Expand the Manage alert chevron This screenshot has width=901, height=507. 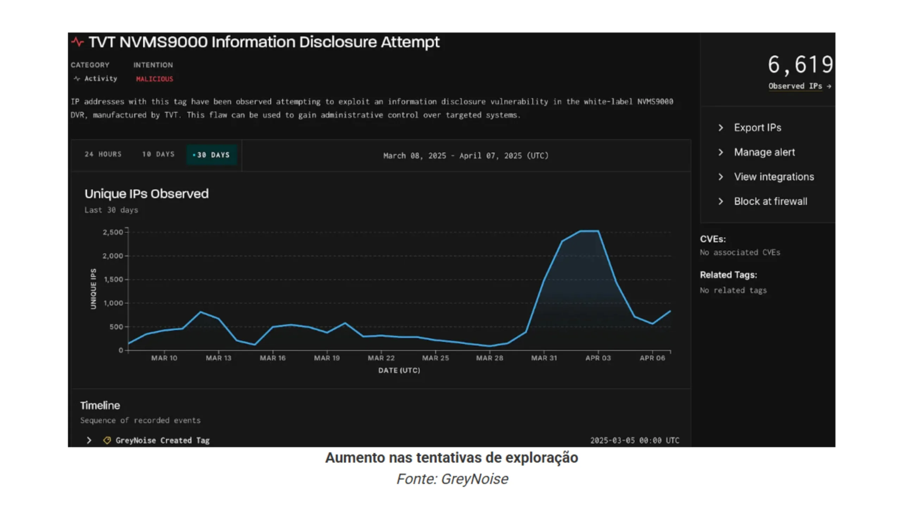coord(720,152)
